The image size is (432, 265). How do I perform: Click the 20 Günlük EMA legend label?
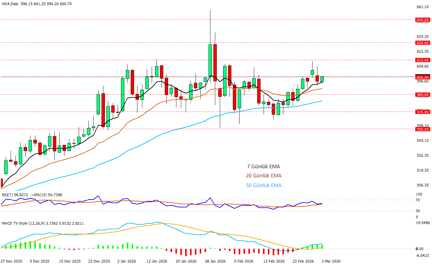(x=263, y=176)
